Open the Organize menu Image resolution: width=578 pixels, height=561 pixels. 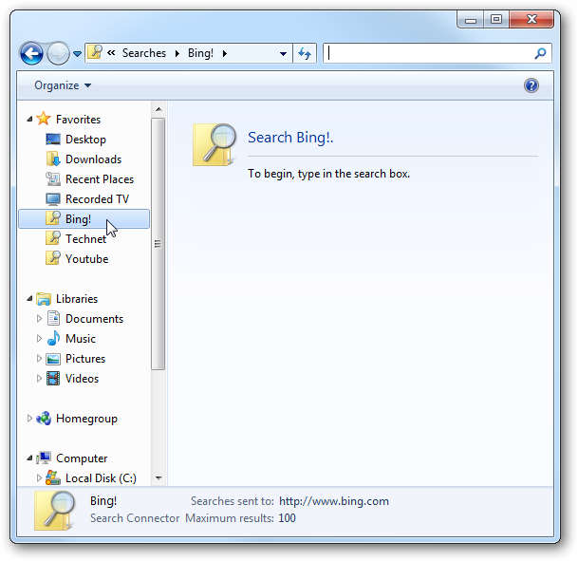(63, 85)
